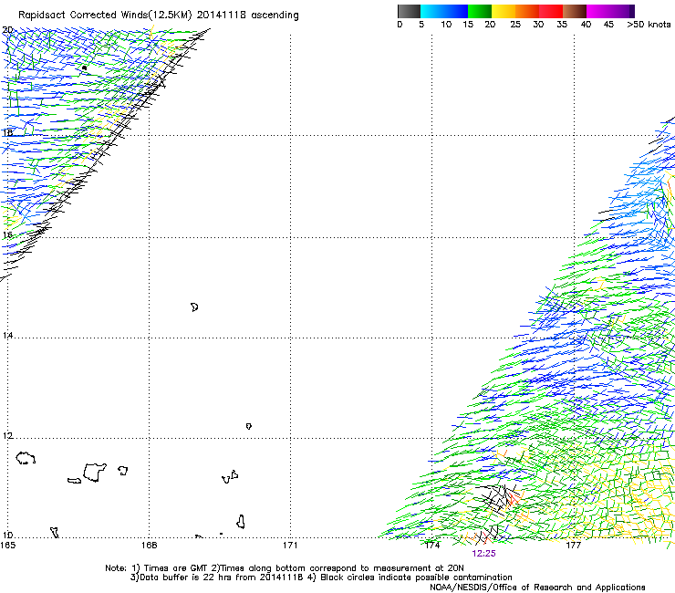The width and height of the screenshot is (675, 593).
Task: Click the red 30-35 knots color segment
Action: (551, 11)
